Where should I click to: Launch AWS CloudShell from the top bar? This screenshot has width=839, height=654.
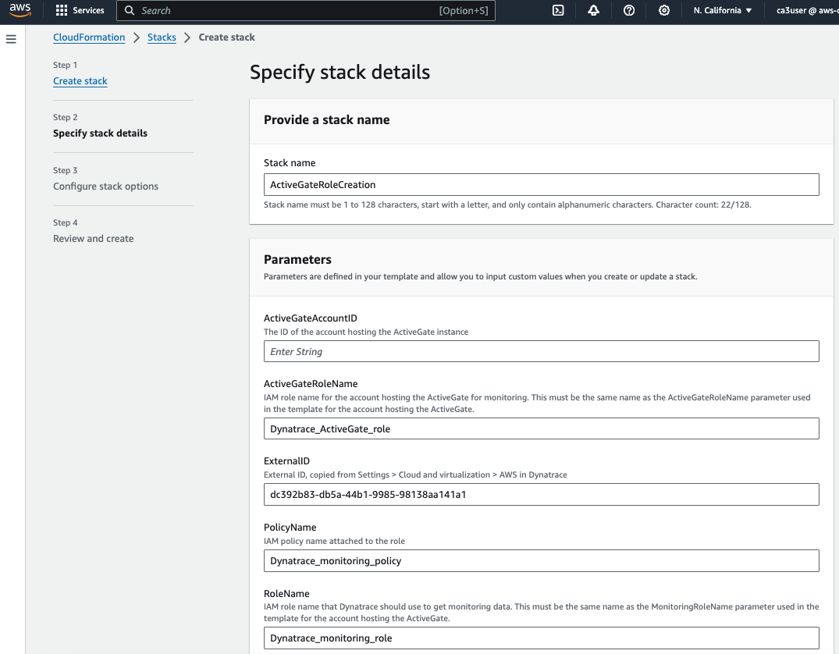[x=557, y=10]
